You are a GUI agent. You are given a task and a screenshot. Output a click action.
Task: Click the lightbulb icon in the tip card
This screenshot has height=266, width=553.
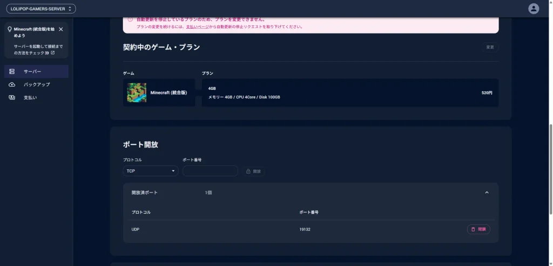coord(10,29)
